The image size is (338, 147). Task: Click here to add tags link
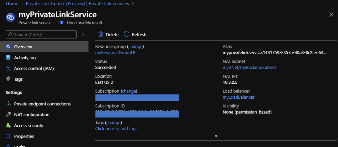(116, 129)
